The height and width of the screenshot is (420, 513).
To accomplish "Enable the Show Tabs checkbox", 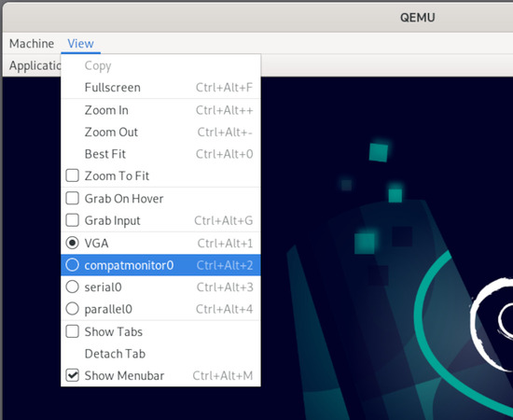I will [72, 331].
